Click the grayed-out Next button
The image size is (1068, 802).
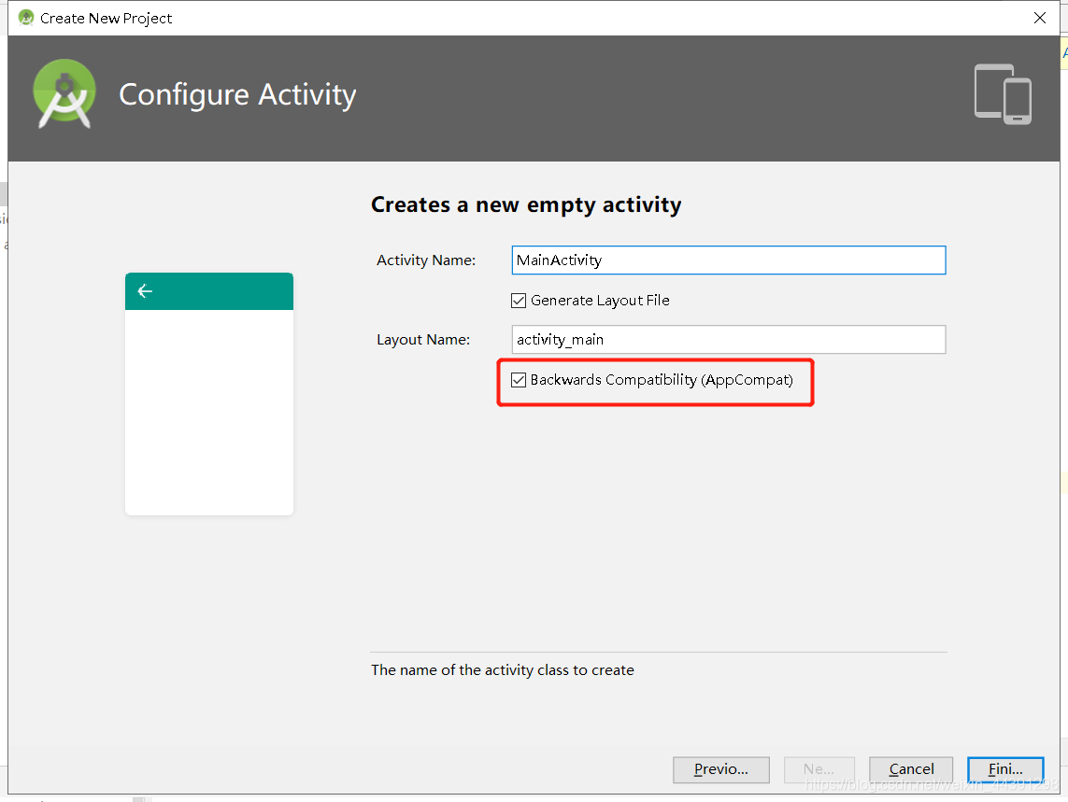point(819,768)
